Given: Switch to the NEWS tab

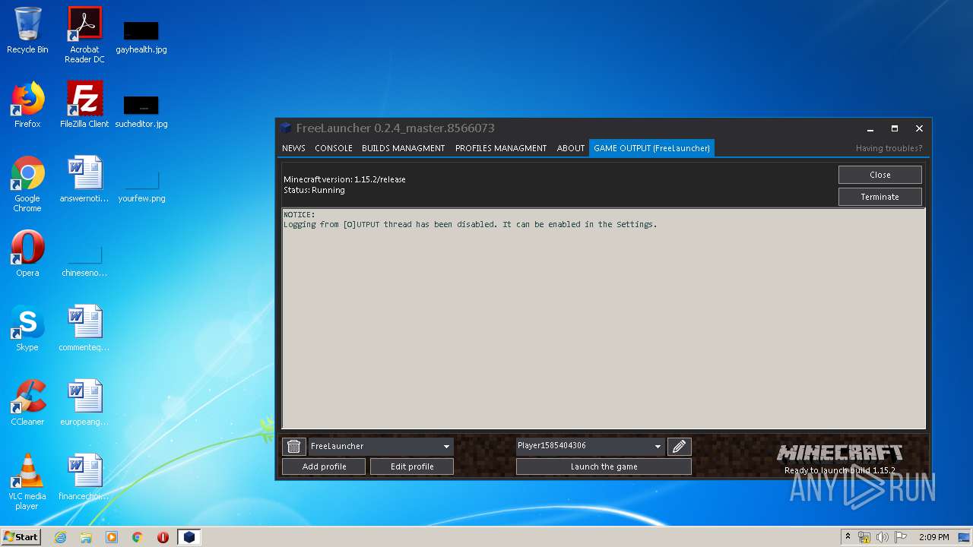Looking at the screenshot, I should [x=293, y=148].
